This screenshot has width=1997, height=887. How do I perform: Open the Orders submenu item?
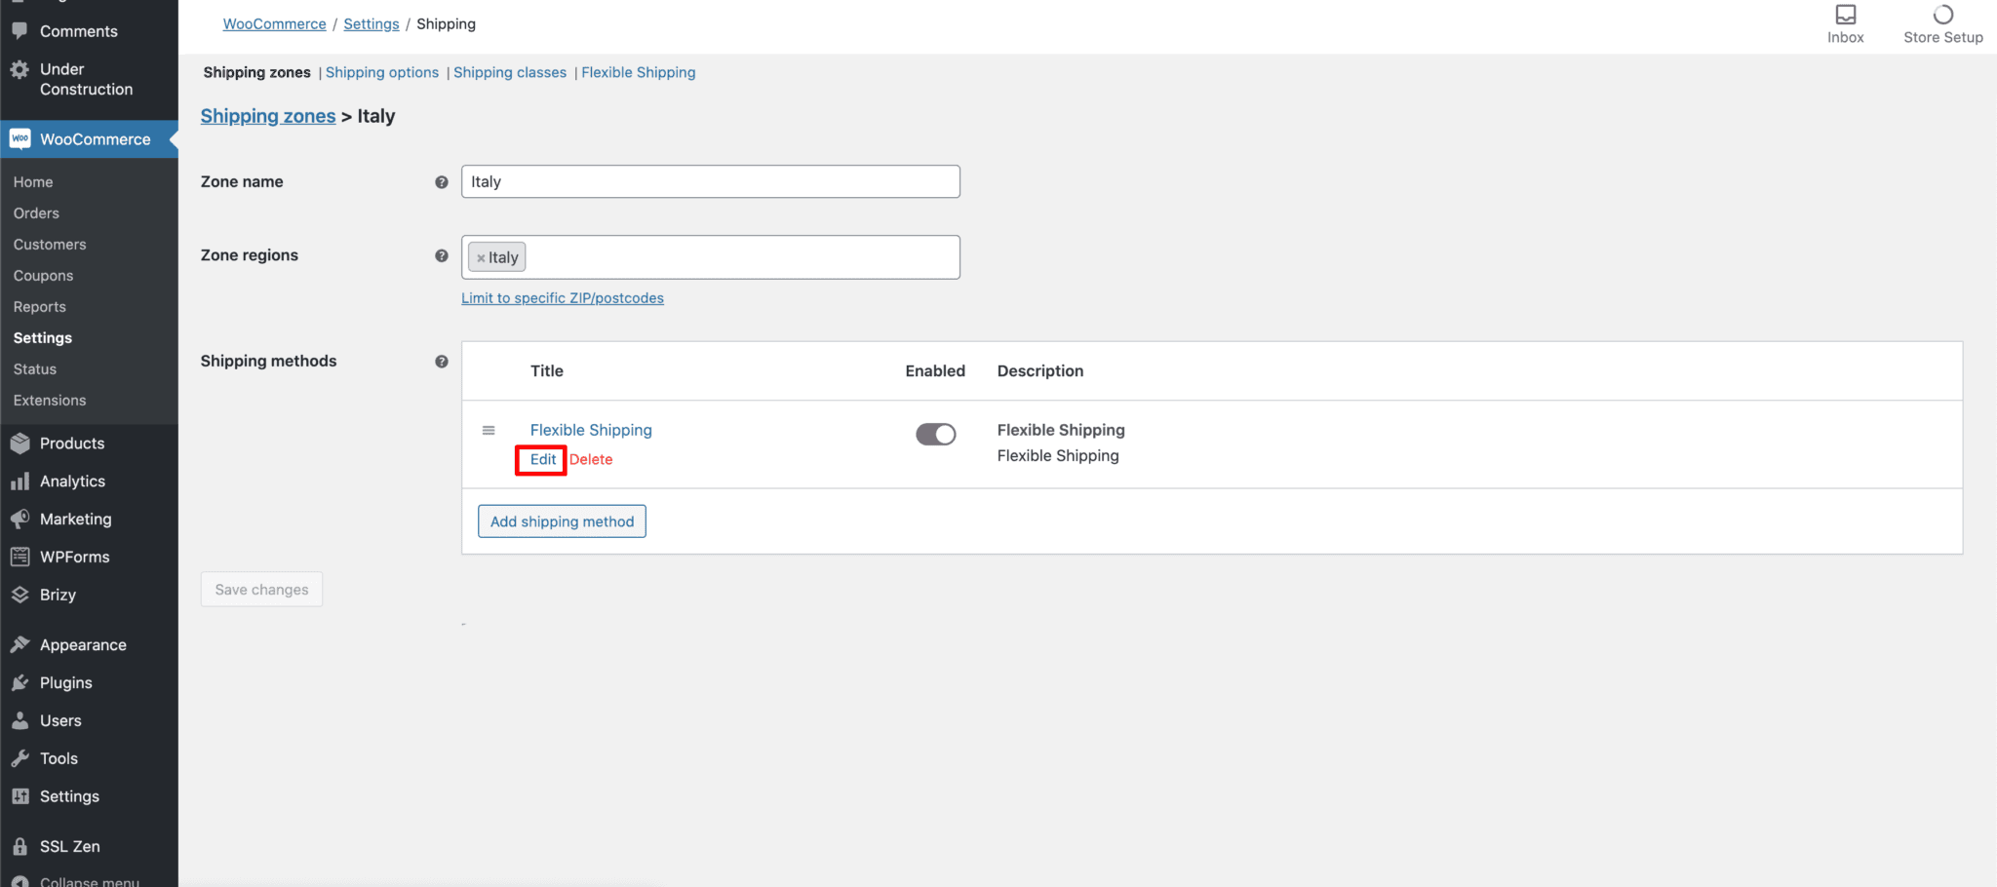(x=36, y=213)
